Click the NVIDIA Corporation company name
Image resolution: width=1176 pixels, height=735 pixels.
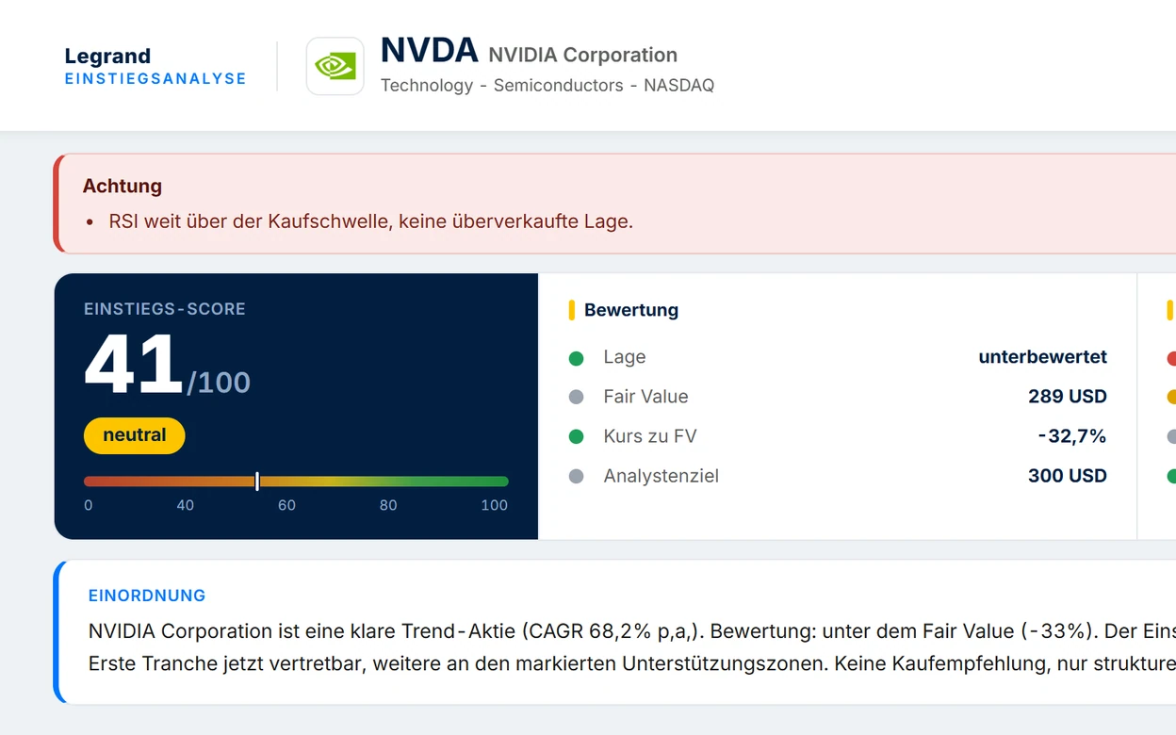(582, 55)
